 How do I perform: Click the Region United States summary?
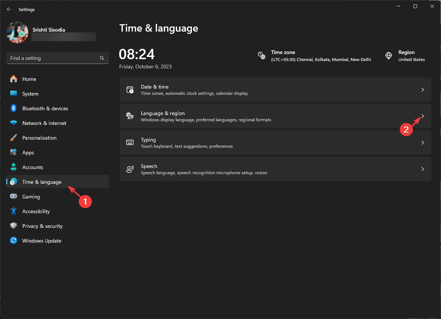[x=411, y=55]
